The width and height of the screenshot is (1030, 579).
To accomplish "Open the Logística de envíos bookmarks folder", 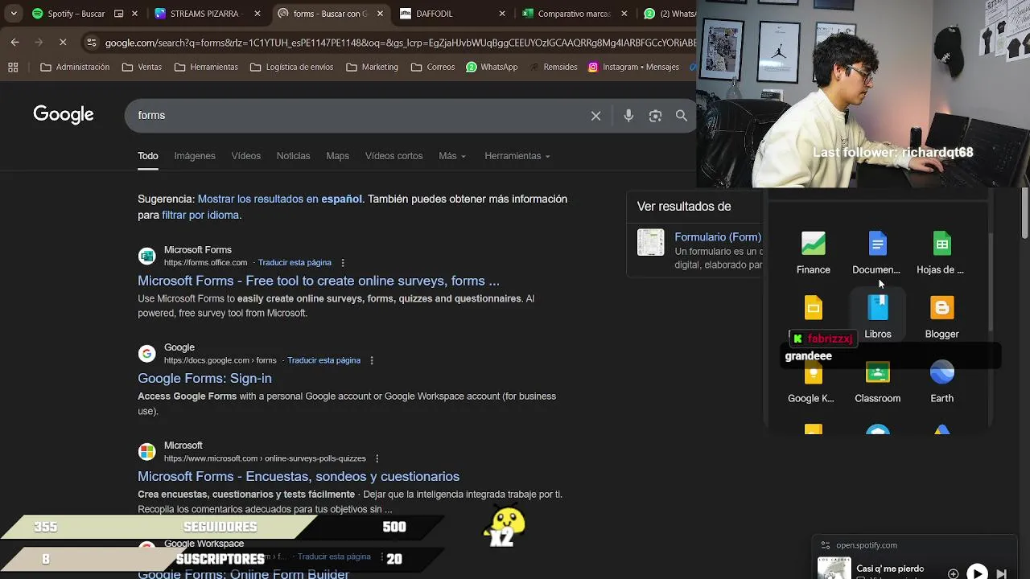I will [291, 67].
